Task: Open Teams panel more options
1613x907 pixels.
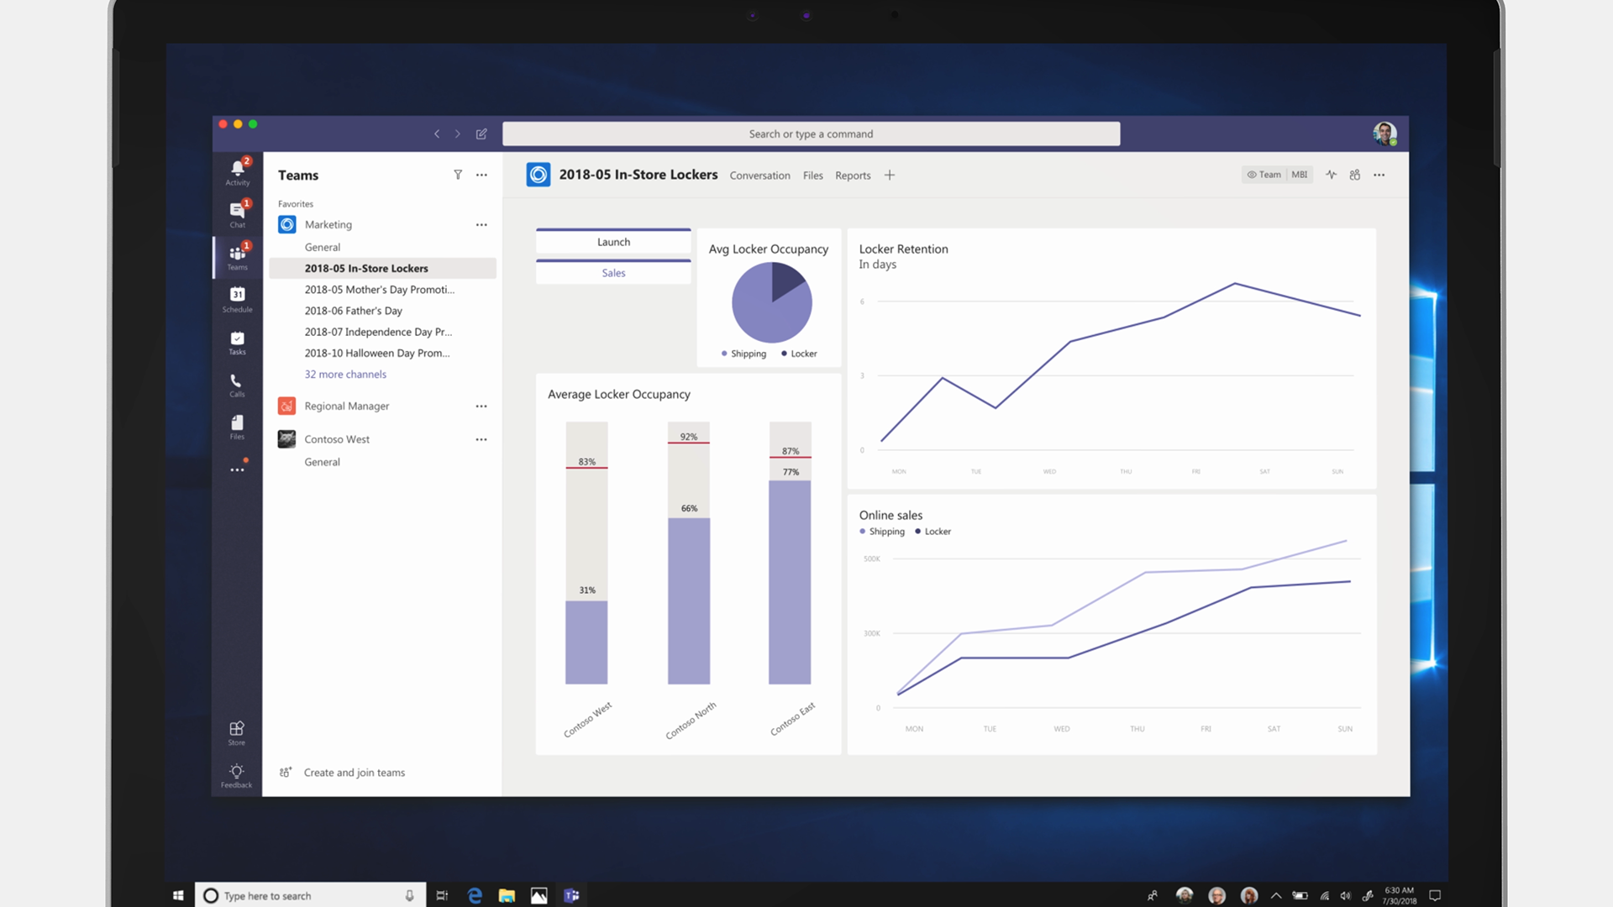Action: tap(481, 175)
